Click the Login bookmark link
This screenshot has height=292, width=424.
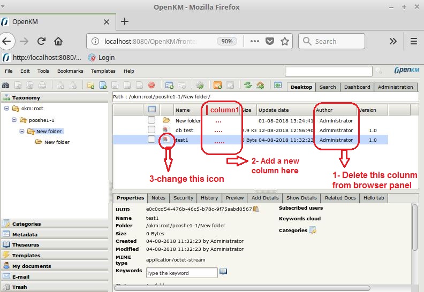click(106, 57)
